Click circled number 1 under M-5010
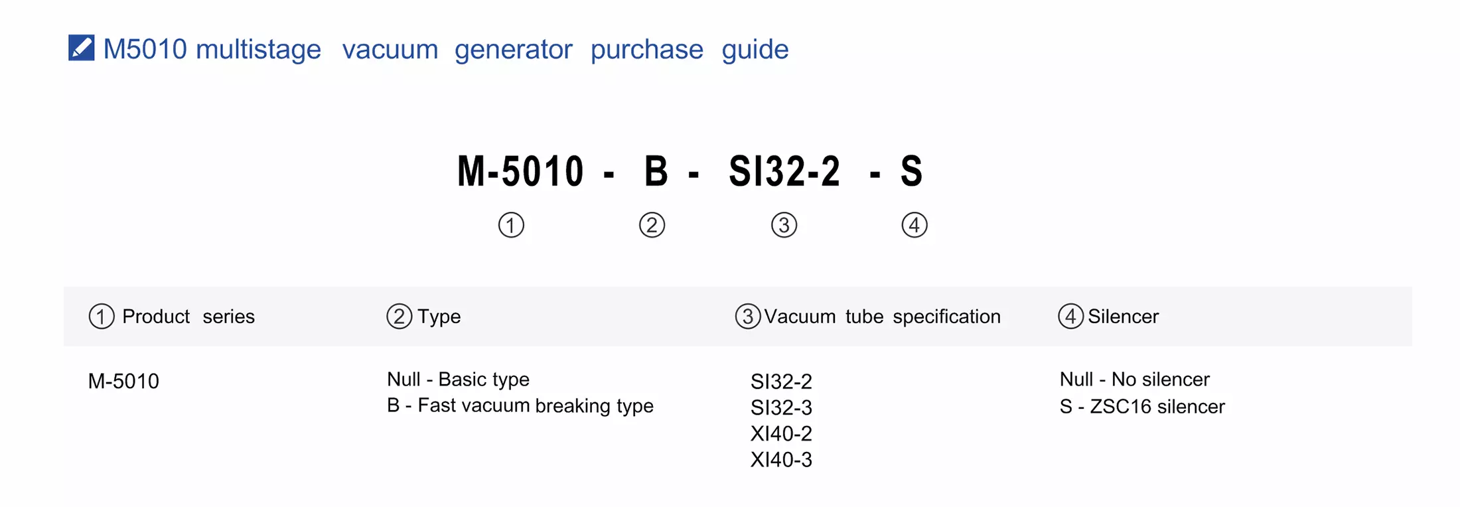 (511, 225)
